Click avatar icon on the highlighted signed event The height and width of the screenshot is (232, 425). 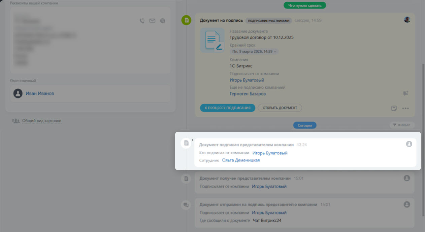coord(409,144)
